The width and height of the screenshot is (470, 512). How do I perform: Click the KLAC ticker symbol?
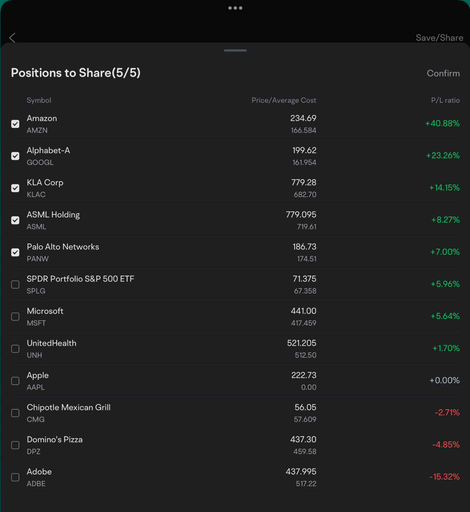coord(36,195)
